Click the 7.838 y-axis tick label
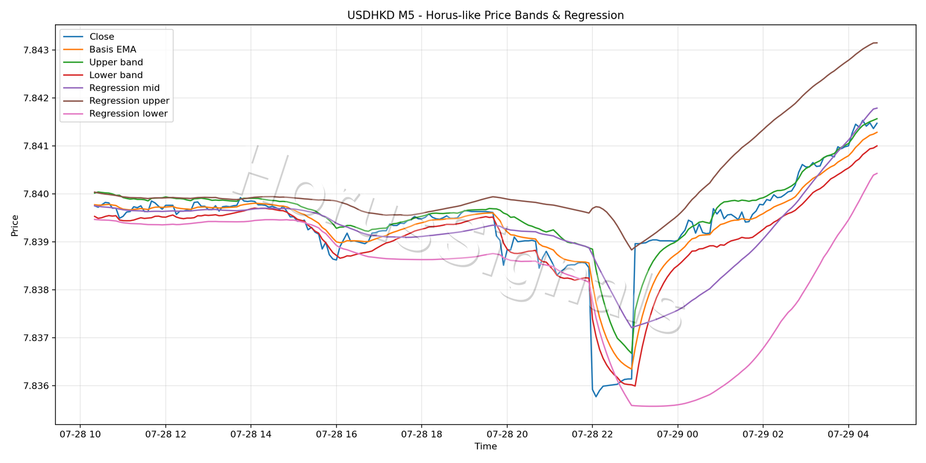 pyautogui.click(x=36, y=290)
